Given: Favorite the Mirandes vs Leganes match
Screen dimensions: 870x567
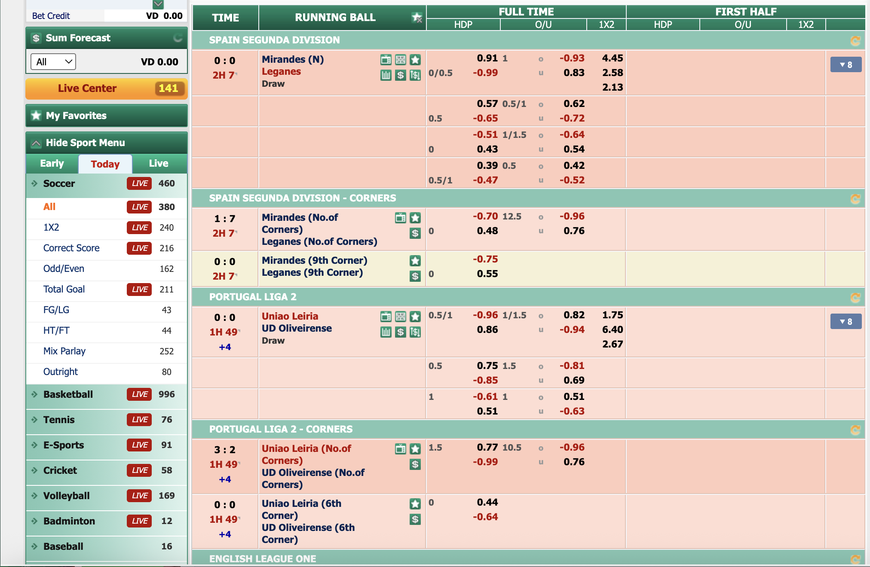Looking at the screenshot, I should [x=415, y=60].
